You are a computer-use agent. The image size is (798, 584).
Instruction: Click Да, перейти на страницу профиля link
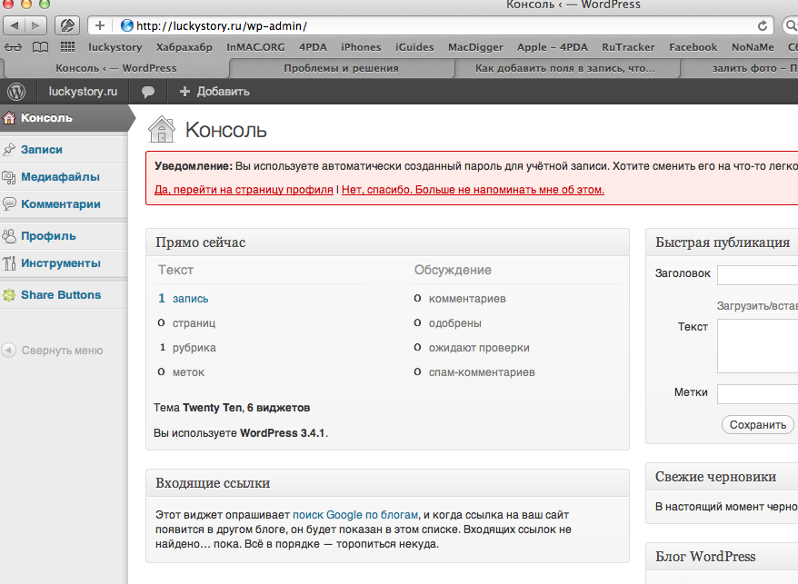pos(244,190)
